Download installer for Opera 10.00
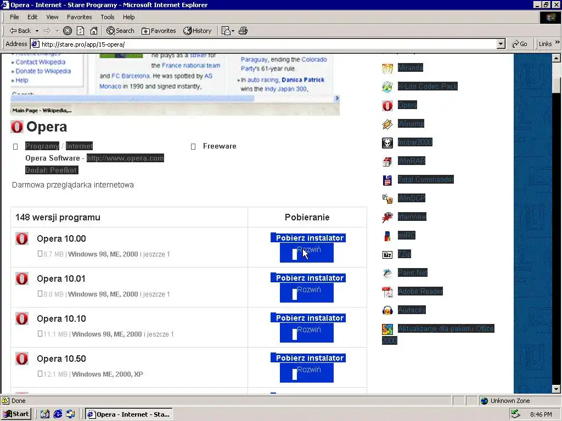Screen dimensions: 562x421 308,238
